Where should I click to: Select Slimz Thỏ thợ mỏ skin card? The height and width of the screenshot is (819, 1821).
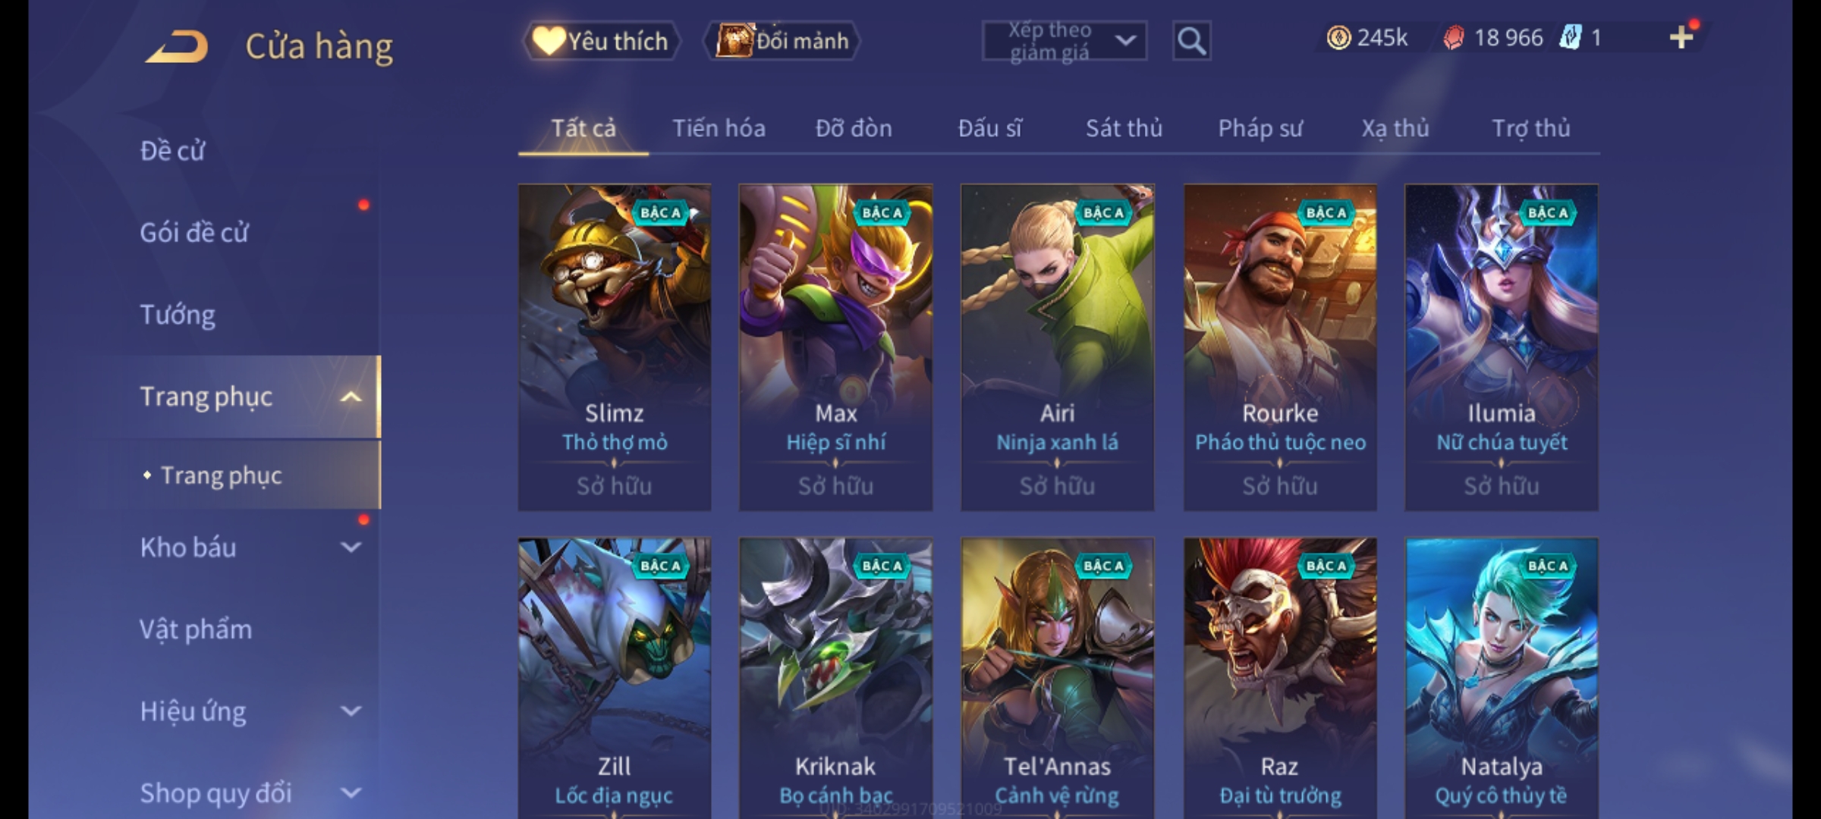coord(615,347)
